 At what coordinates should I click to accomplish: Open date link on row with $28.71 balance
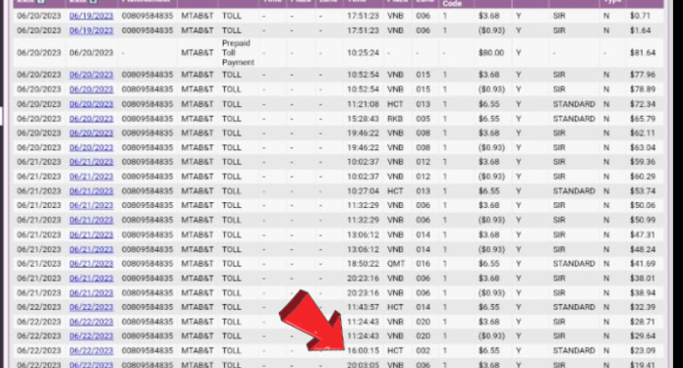coord(91,322)
